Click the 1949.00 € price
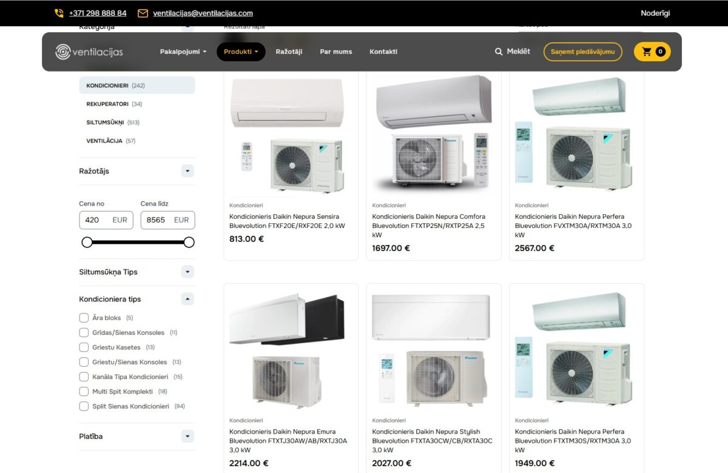This screenshot has width=728, height=473. coord(535,463)
